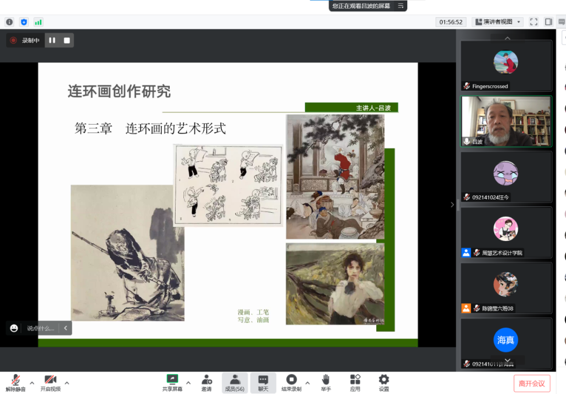This screenshot has height=394, width=566.
Task: Open 演讲者视图 view dropdown
Action: tap(497, 22)
